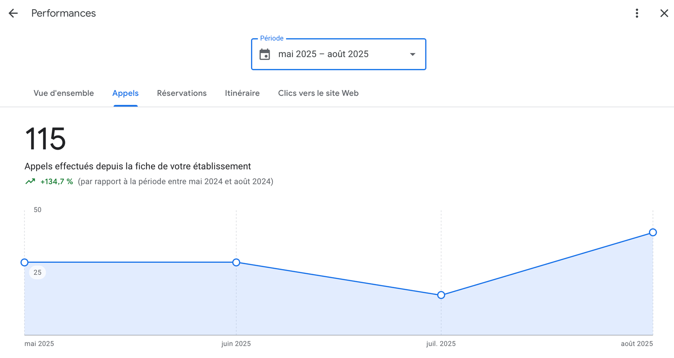Click the calendar icon in Période field
674x358 pixels.
coord(265,54)
